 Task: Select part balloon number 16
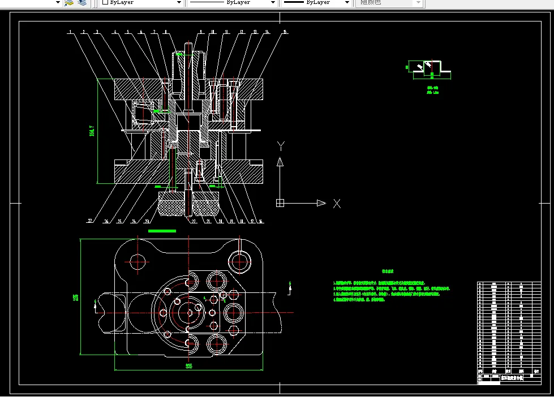(x=260, y=222)
